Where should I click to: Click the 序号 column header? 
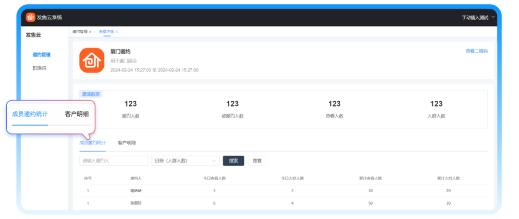coord(88,178)
